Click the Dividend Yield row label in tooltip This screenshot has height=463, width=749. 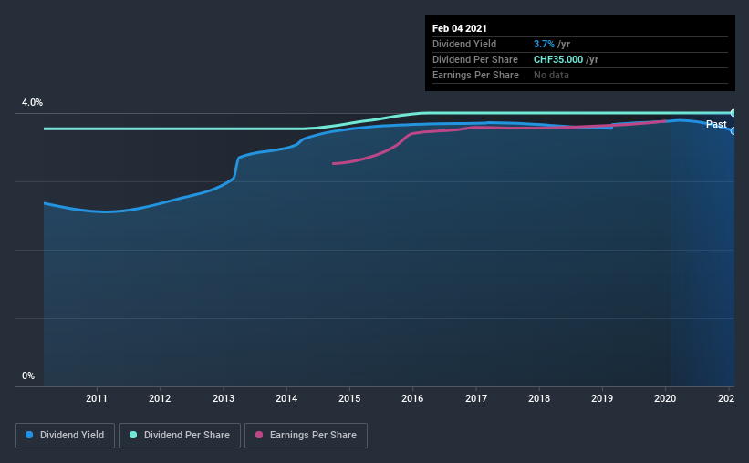click(464, 44)
